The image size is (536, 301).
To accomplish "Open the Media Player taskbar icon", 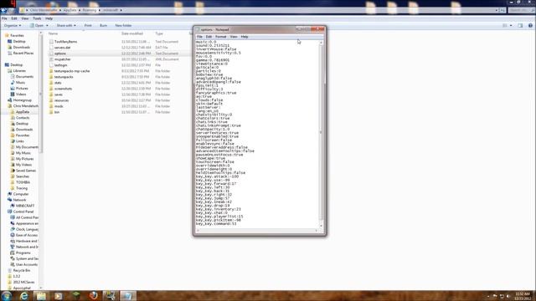I will (x=59, y=296).
